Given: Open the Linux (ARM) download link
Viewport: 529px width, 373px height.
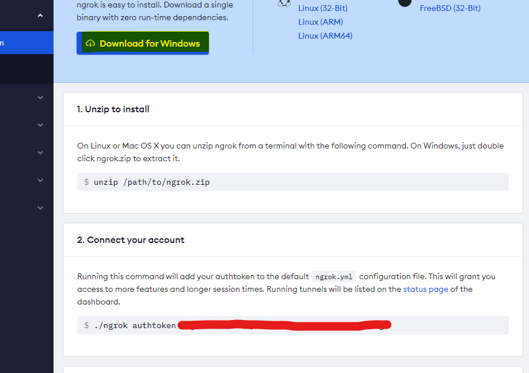Looking at the screenshot, I should [316, 22].
